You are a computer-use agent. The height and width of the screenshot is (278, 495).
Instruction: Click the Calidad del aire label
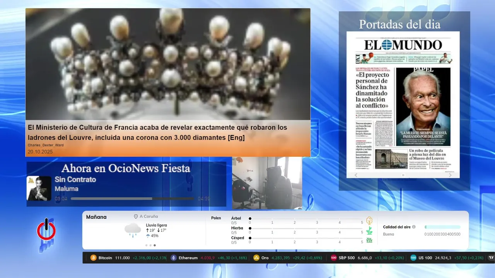(397, 227)
